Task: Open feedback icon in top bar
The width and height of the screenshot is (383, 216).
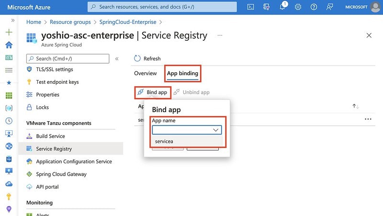Action: 329,7
